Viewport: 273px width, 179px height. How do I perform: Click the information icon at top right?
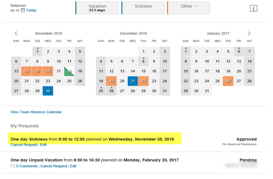(254, 8)
